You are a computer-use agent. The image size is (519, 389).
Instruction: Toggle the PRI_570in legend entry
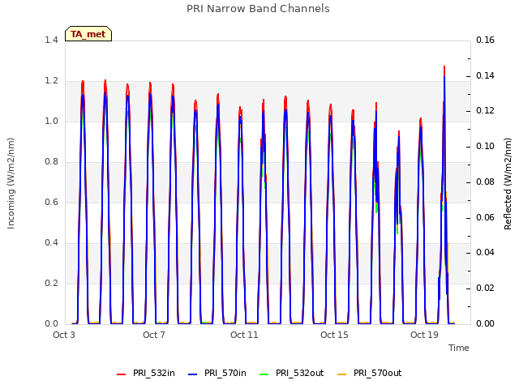tap(217, 373)
